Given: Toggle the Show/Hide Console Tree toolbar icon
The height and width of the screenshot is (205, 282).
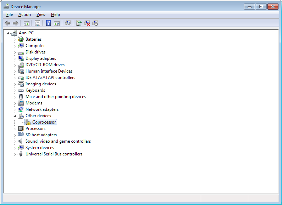Looking at the screenshot, I should pyautogui.click(x=27, y=23).
